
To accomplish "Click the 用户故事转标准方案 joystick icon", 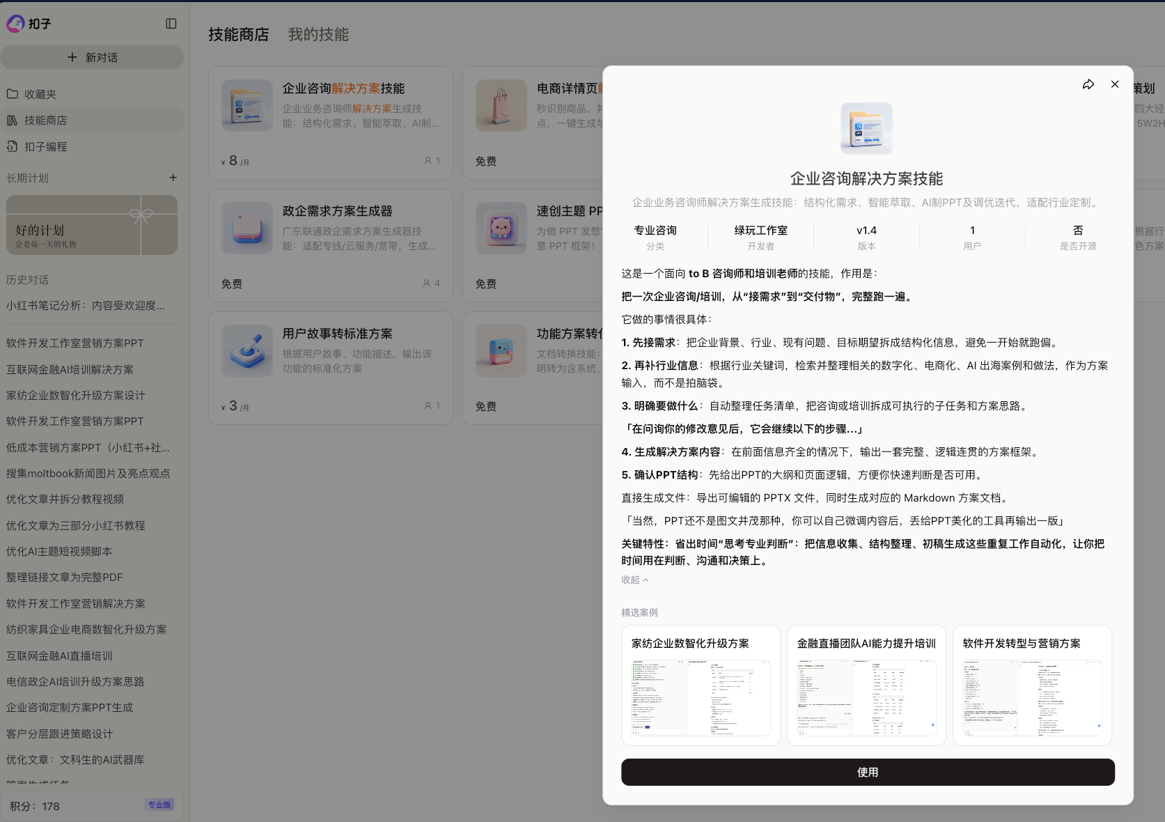I will [247, 351].
